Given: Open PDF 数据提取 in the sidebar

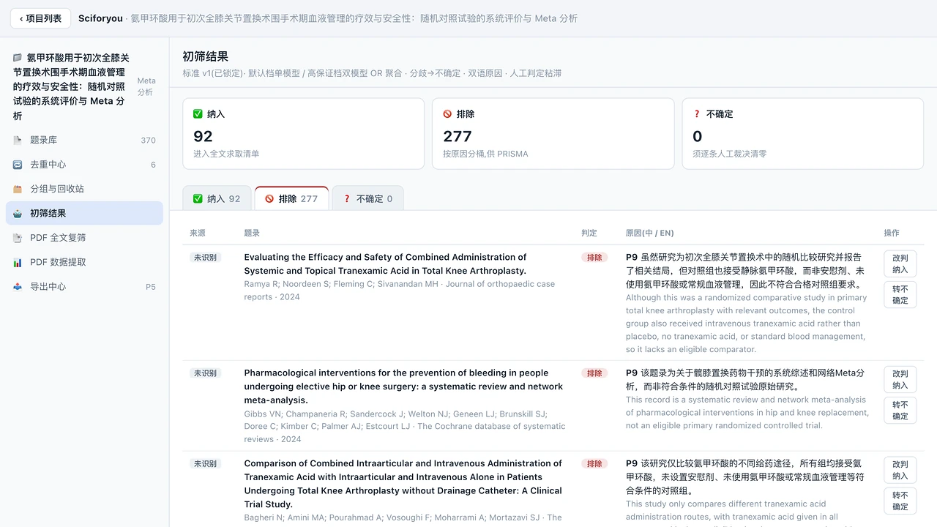Looking at the screenshot, I should pos(84,262).
